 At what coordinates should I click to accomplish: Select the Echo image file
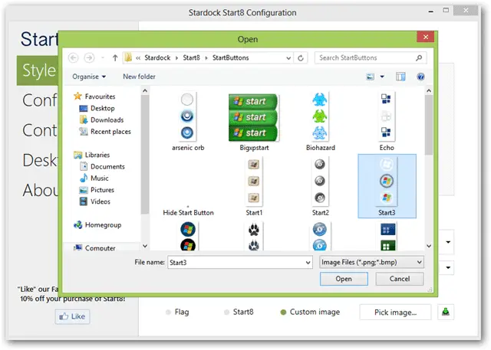point(387,121)
